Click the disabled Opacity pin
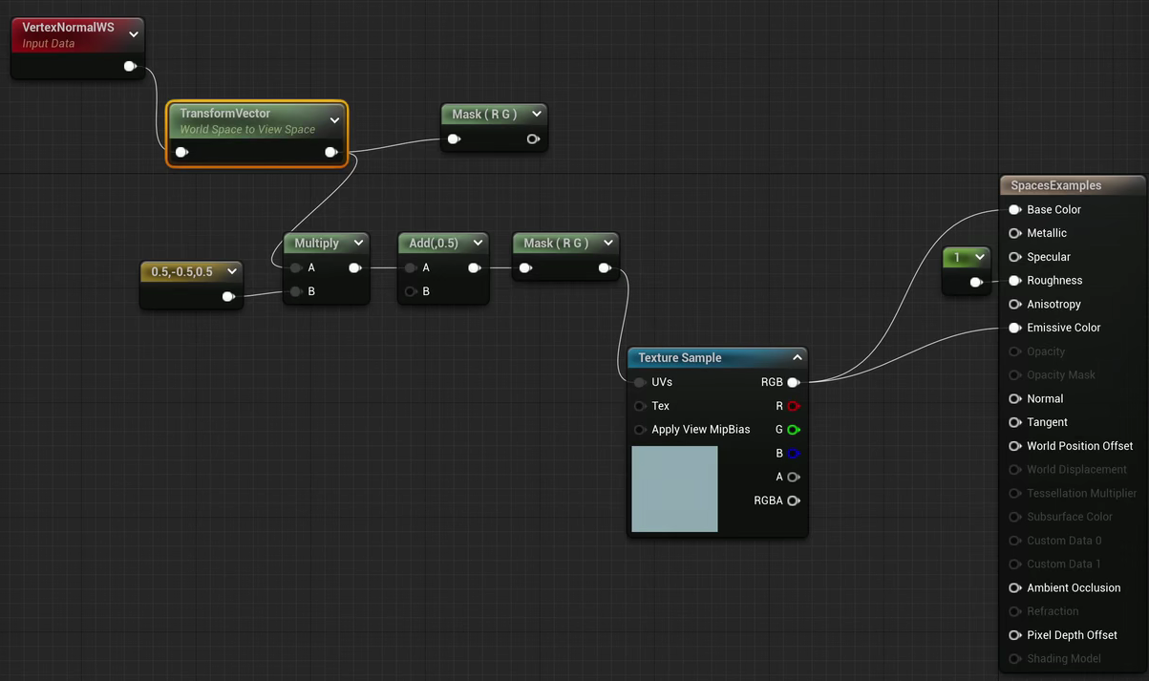The height and width of the screenshot is (681, 1149). click(1015, 351)
